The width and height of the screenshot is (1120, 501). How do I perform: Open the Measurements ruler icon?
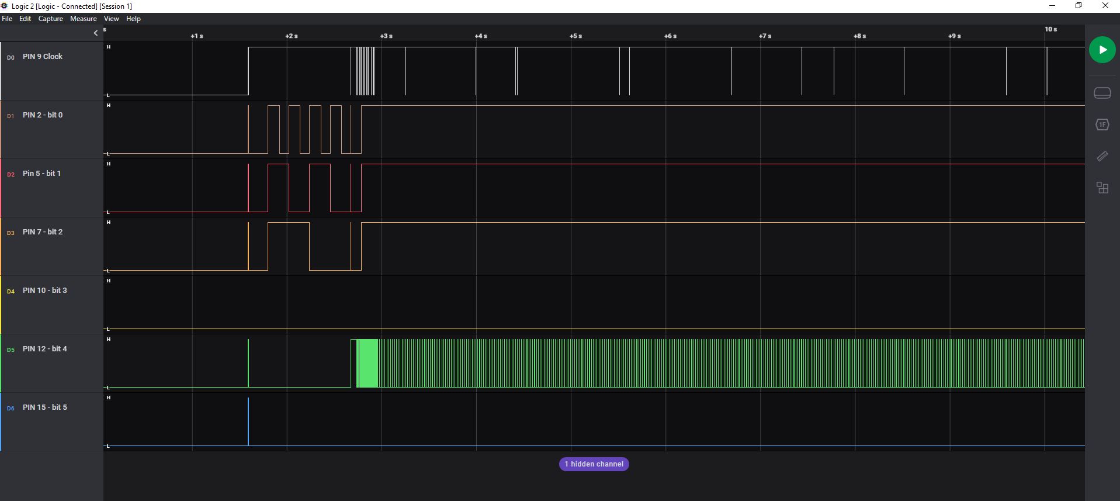pyautogui.click(x=1102, y=156)
